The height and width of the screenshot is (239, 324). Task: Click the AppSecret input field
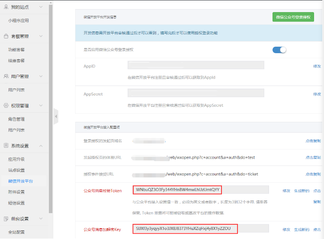coord(196,93)
